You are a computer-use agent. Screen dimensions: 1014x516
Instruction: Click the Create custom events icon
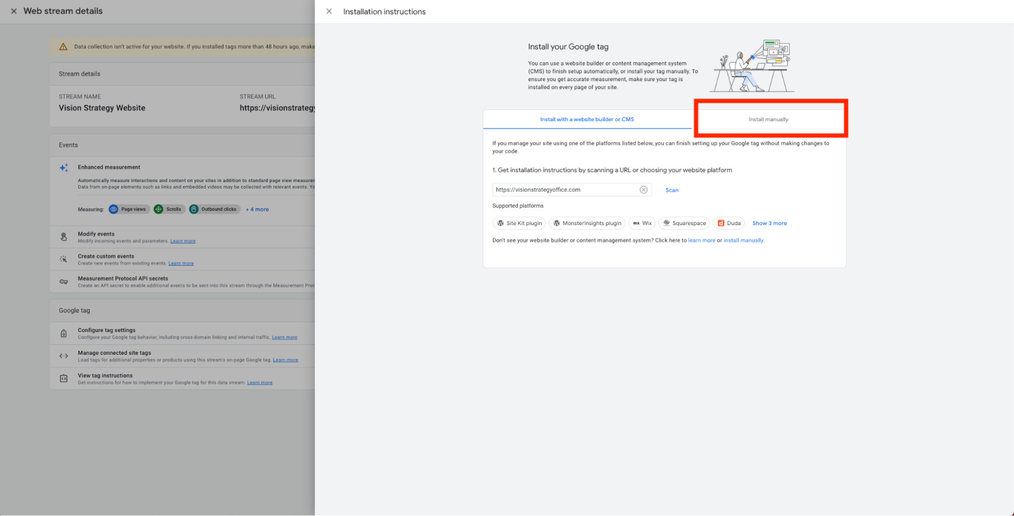64,259
